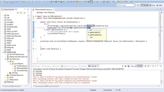The image size is (164, 92).
Task: Fold the destroy method block
Action: coord(36,49)
